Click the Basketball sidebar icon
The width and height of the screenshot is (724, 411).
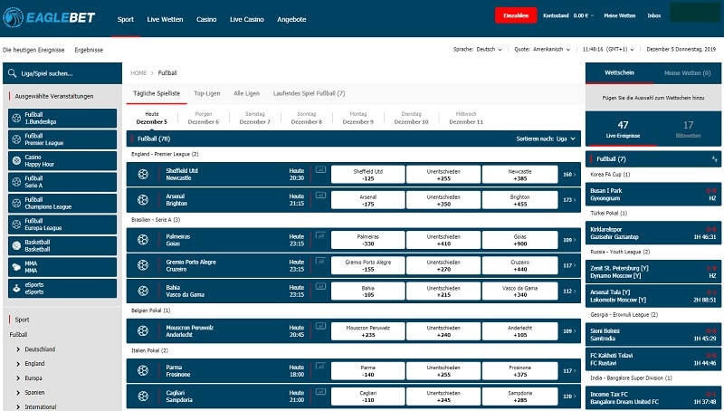pos(16,245)
